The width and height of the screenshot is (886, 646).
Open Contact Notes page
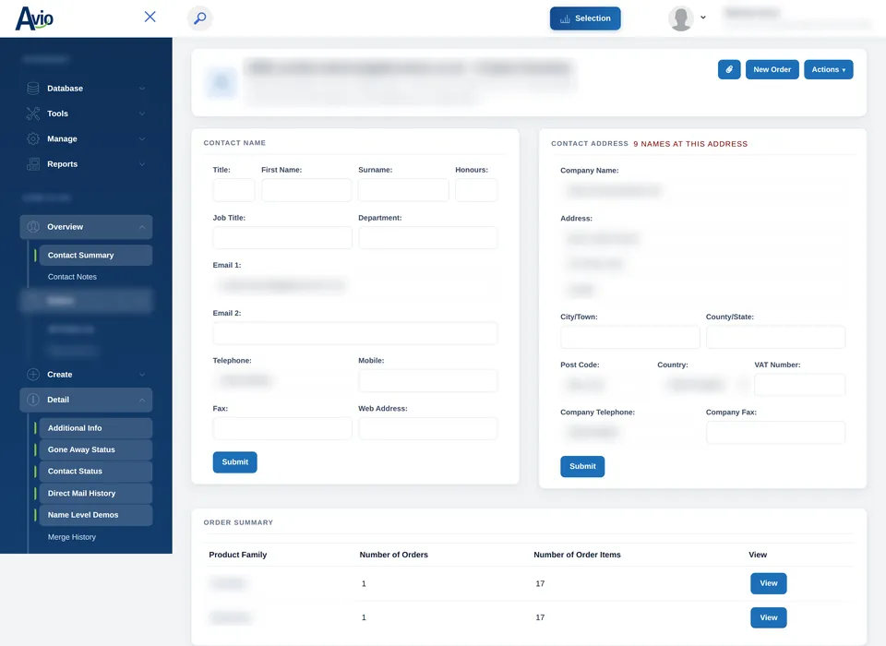click(x=72, y=277)
